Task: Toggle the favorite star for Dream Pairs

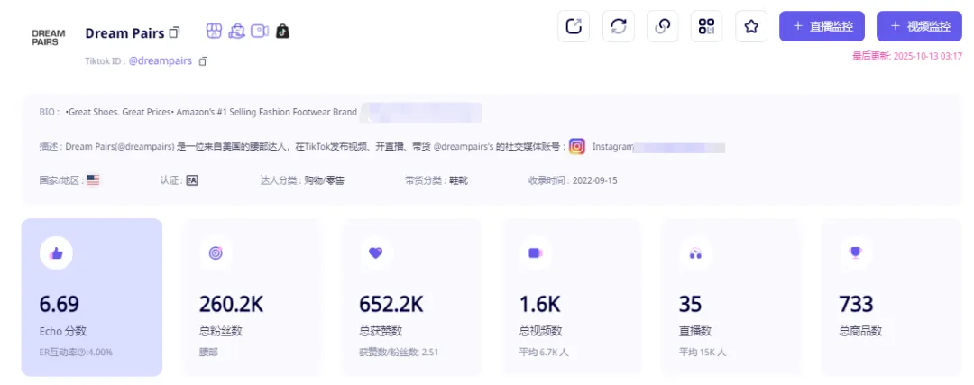Action: click(750, 26)
